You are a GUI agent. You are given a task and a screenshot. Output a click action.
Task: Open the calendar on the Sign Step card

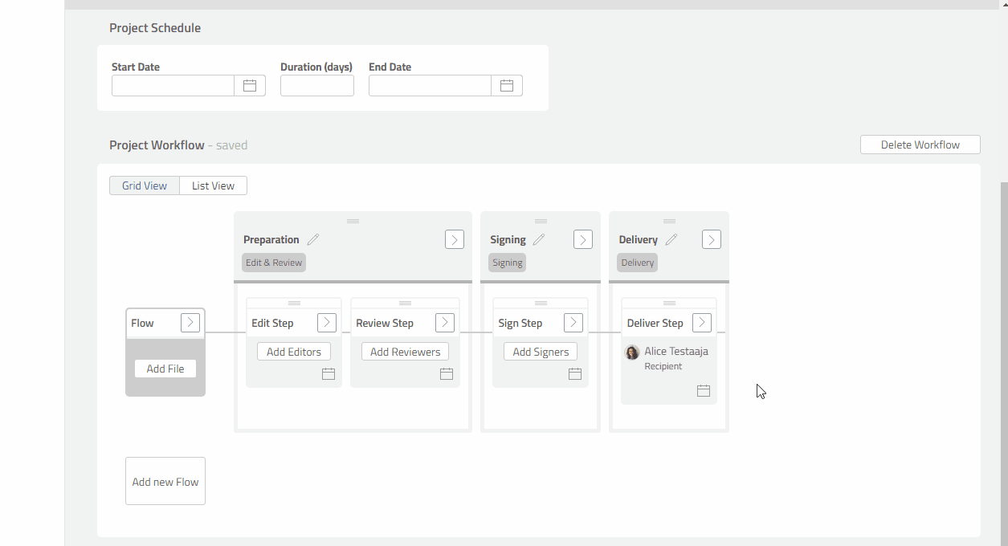pos(575,373)
